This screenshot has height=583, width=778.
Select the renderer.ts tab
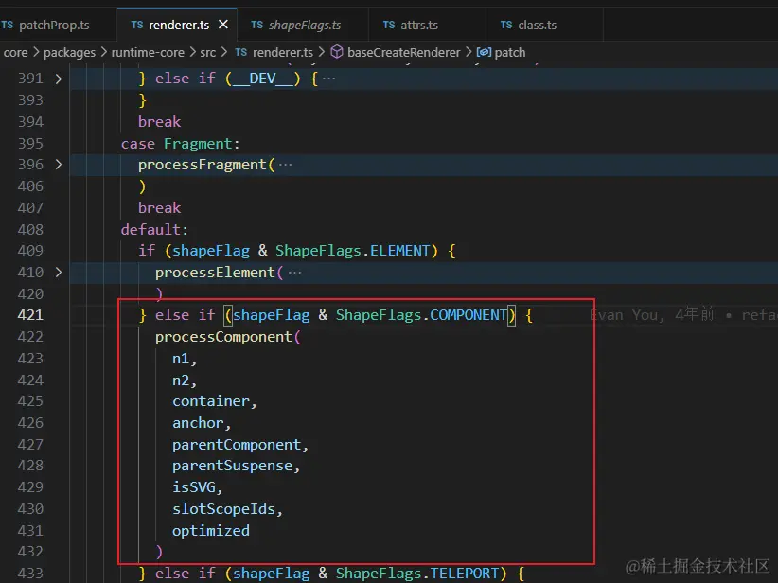[179, 25]
